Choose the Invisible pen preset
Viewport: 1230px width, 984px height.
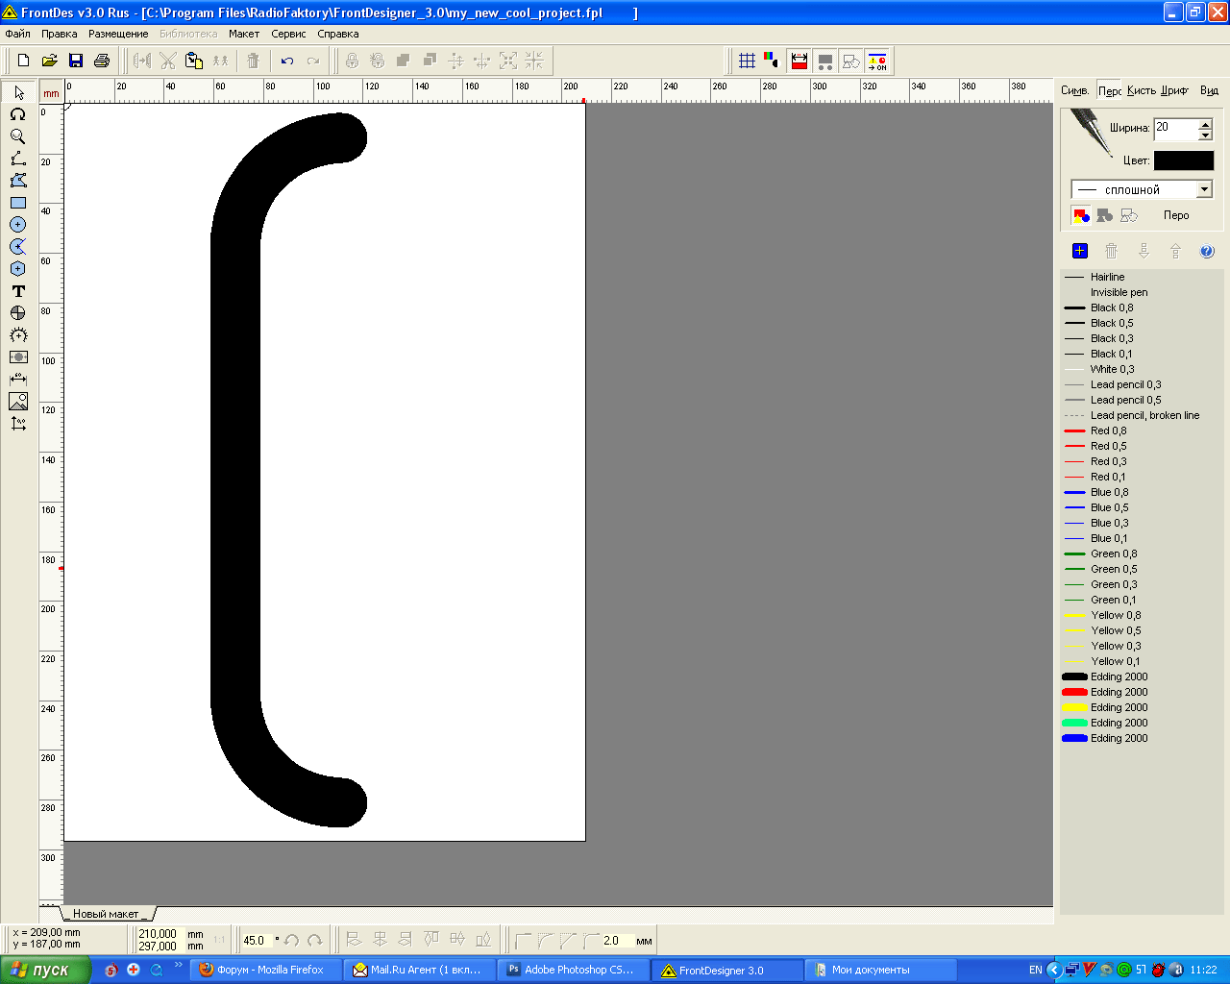pyautogui.click(x=1119, y=292)
